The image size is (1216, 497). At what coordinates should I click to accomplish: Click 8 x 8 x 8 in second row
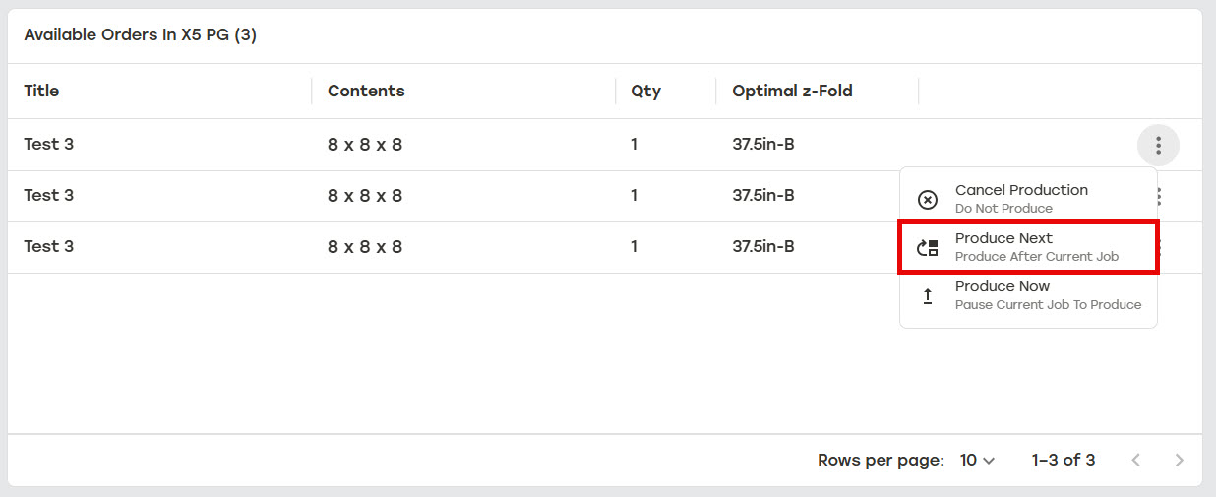tap(365, 195)
